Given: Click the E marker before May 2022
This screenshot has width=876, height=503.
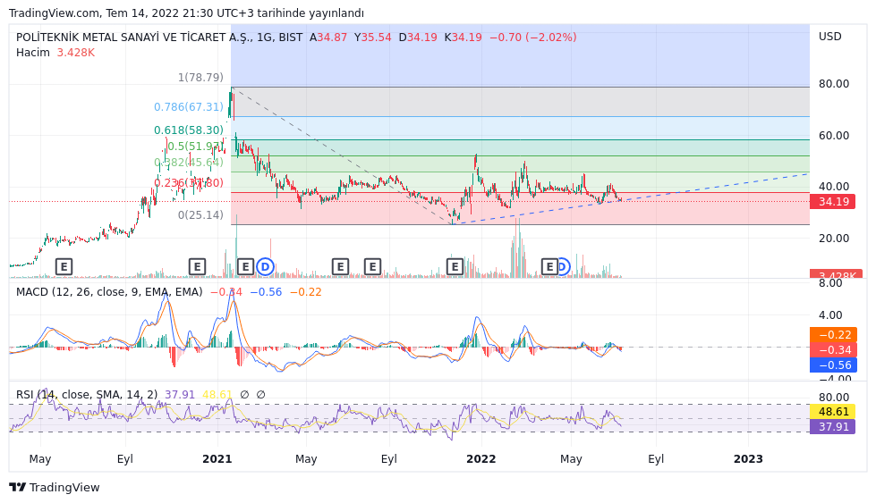Looking at the screenshot, I should coord(549,267).
